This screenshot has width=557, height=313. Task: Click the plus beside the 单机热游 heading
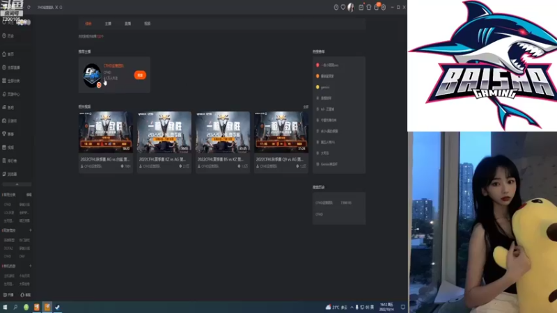coord(30,266)
